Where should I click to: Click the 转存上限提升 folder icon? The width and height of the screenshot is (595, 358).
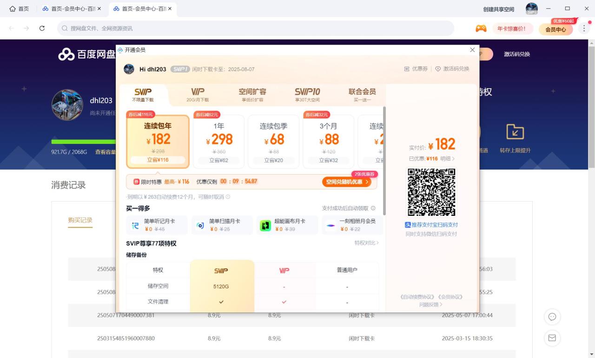pos(515,132)
